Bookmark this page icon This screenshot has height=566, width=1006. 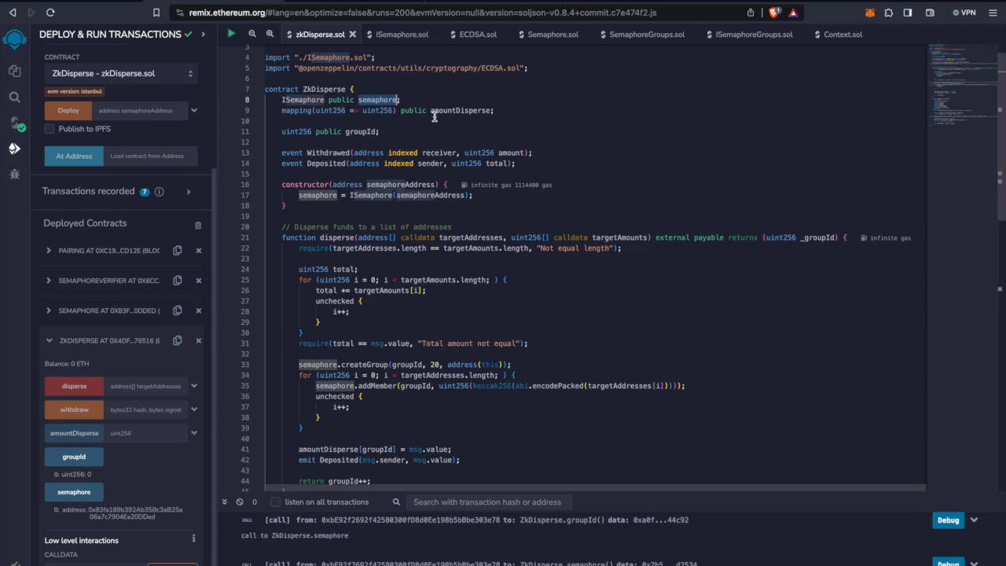point(156,13)
